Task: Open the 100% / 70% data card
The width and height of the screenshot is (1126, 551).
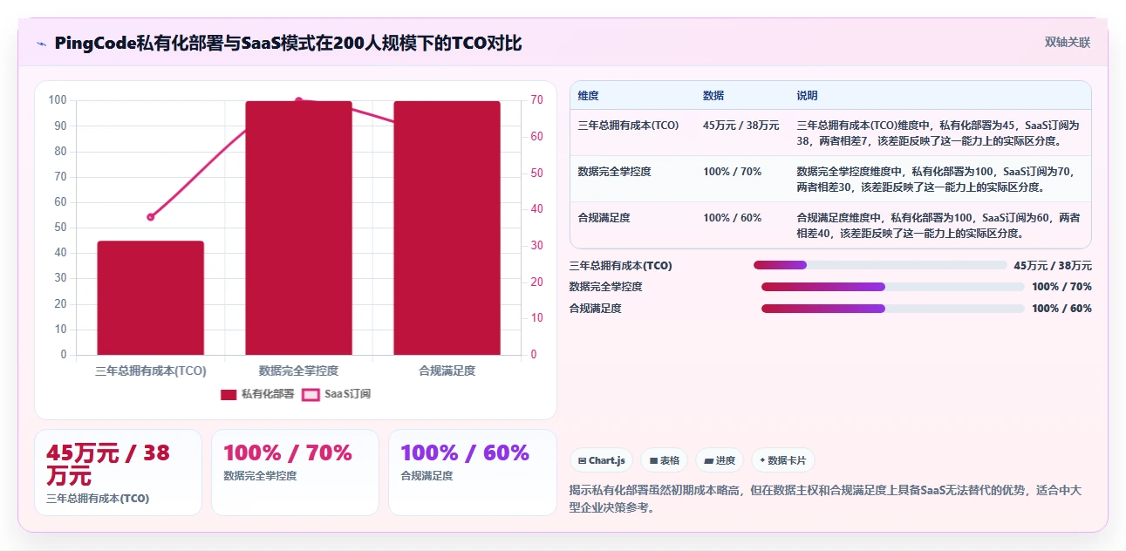Action: 295,473
